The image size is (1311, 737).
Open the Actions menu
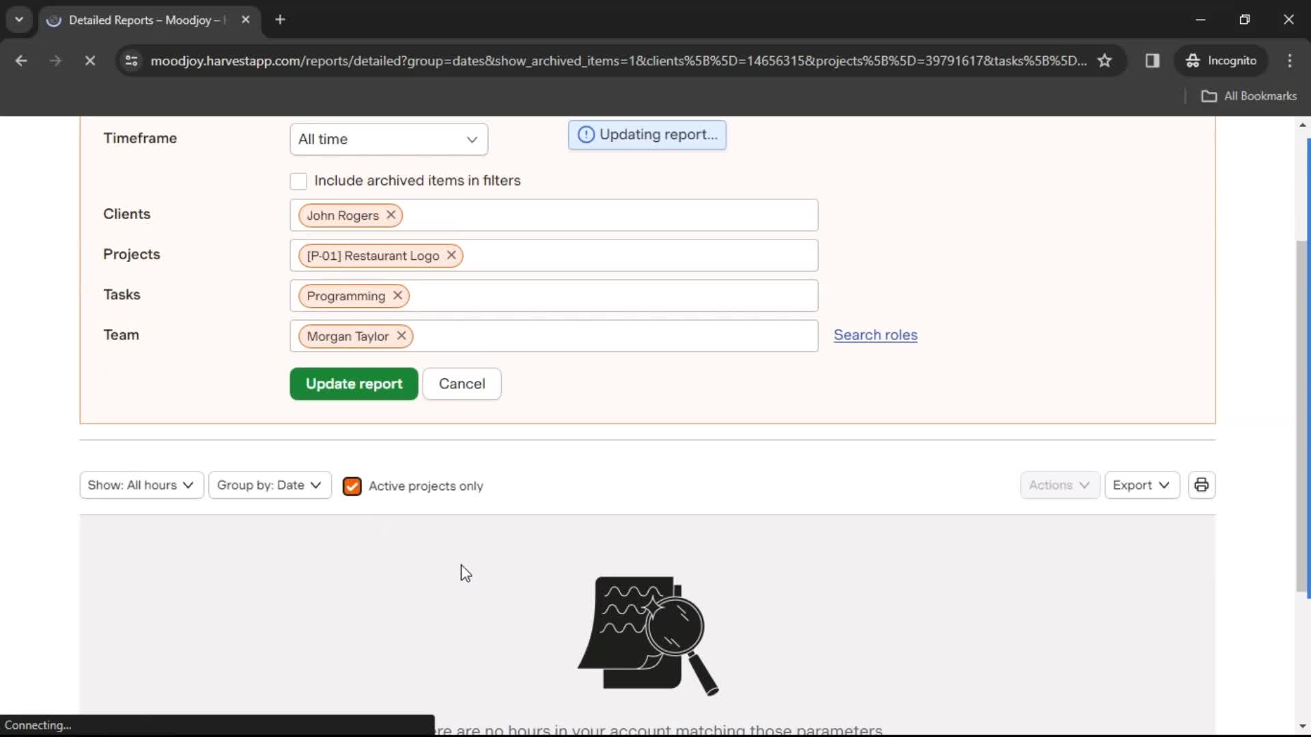point(1059,485)
